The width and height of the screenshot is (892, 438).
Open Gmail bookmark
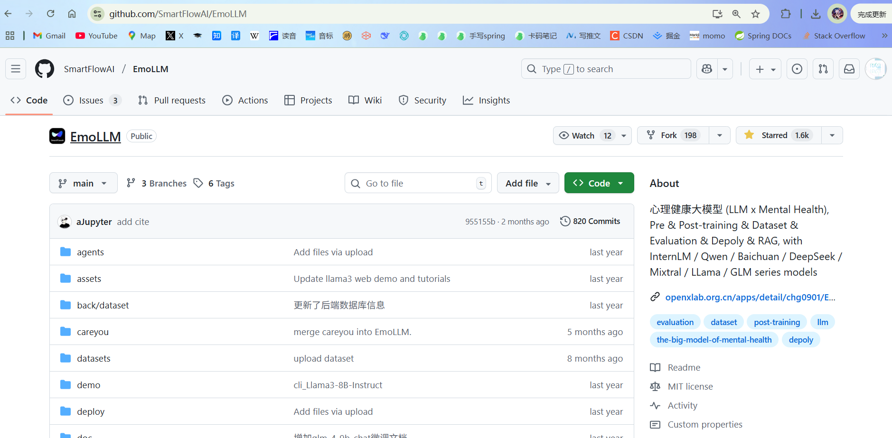[49, 36]
